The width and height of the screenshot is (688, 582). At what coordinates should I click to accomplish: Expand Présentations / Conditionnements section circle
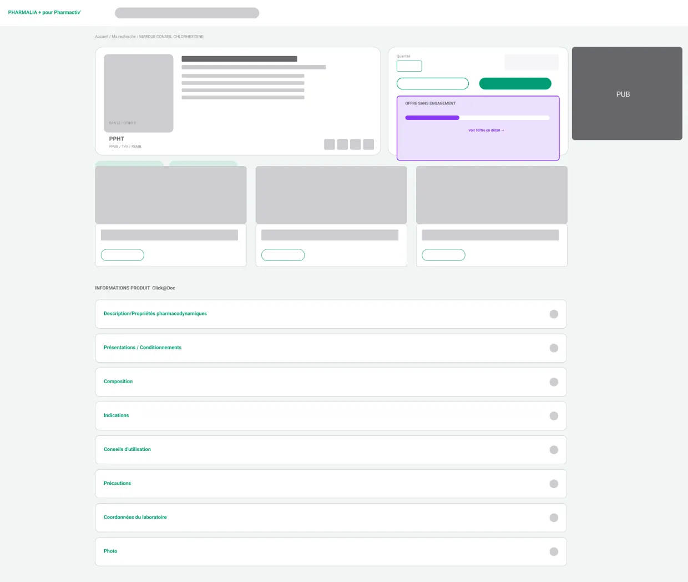(x=554, y=348)
